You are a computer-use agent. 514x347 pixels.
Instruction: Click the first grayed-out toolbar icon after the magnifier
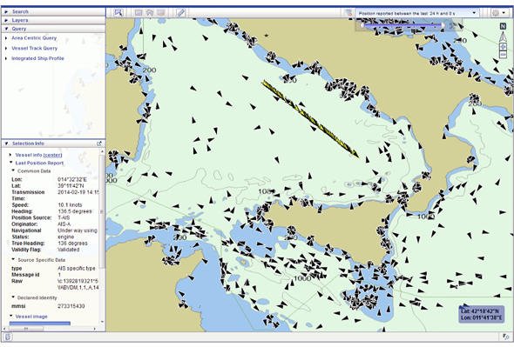pos(139,13)
